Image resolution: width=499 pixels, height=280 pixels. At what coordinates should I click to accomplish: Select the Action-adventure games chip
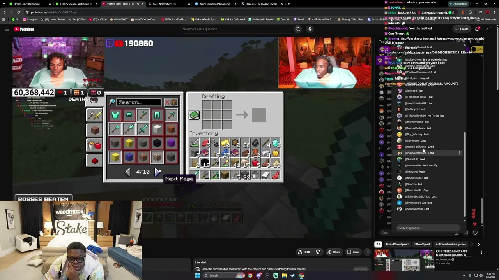click(x=451, y=244)
